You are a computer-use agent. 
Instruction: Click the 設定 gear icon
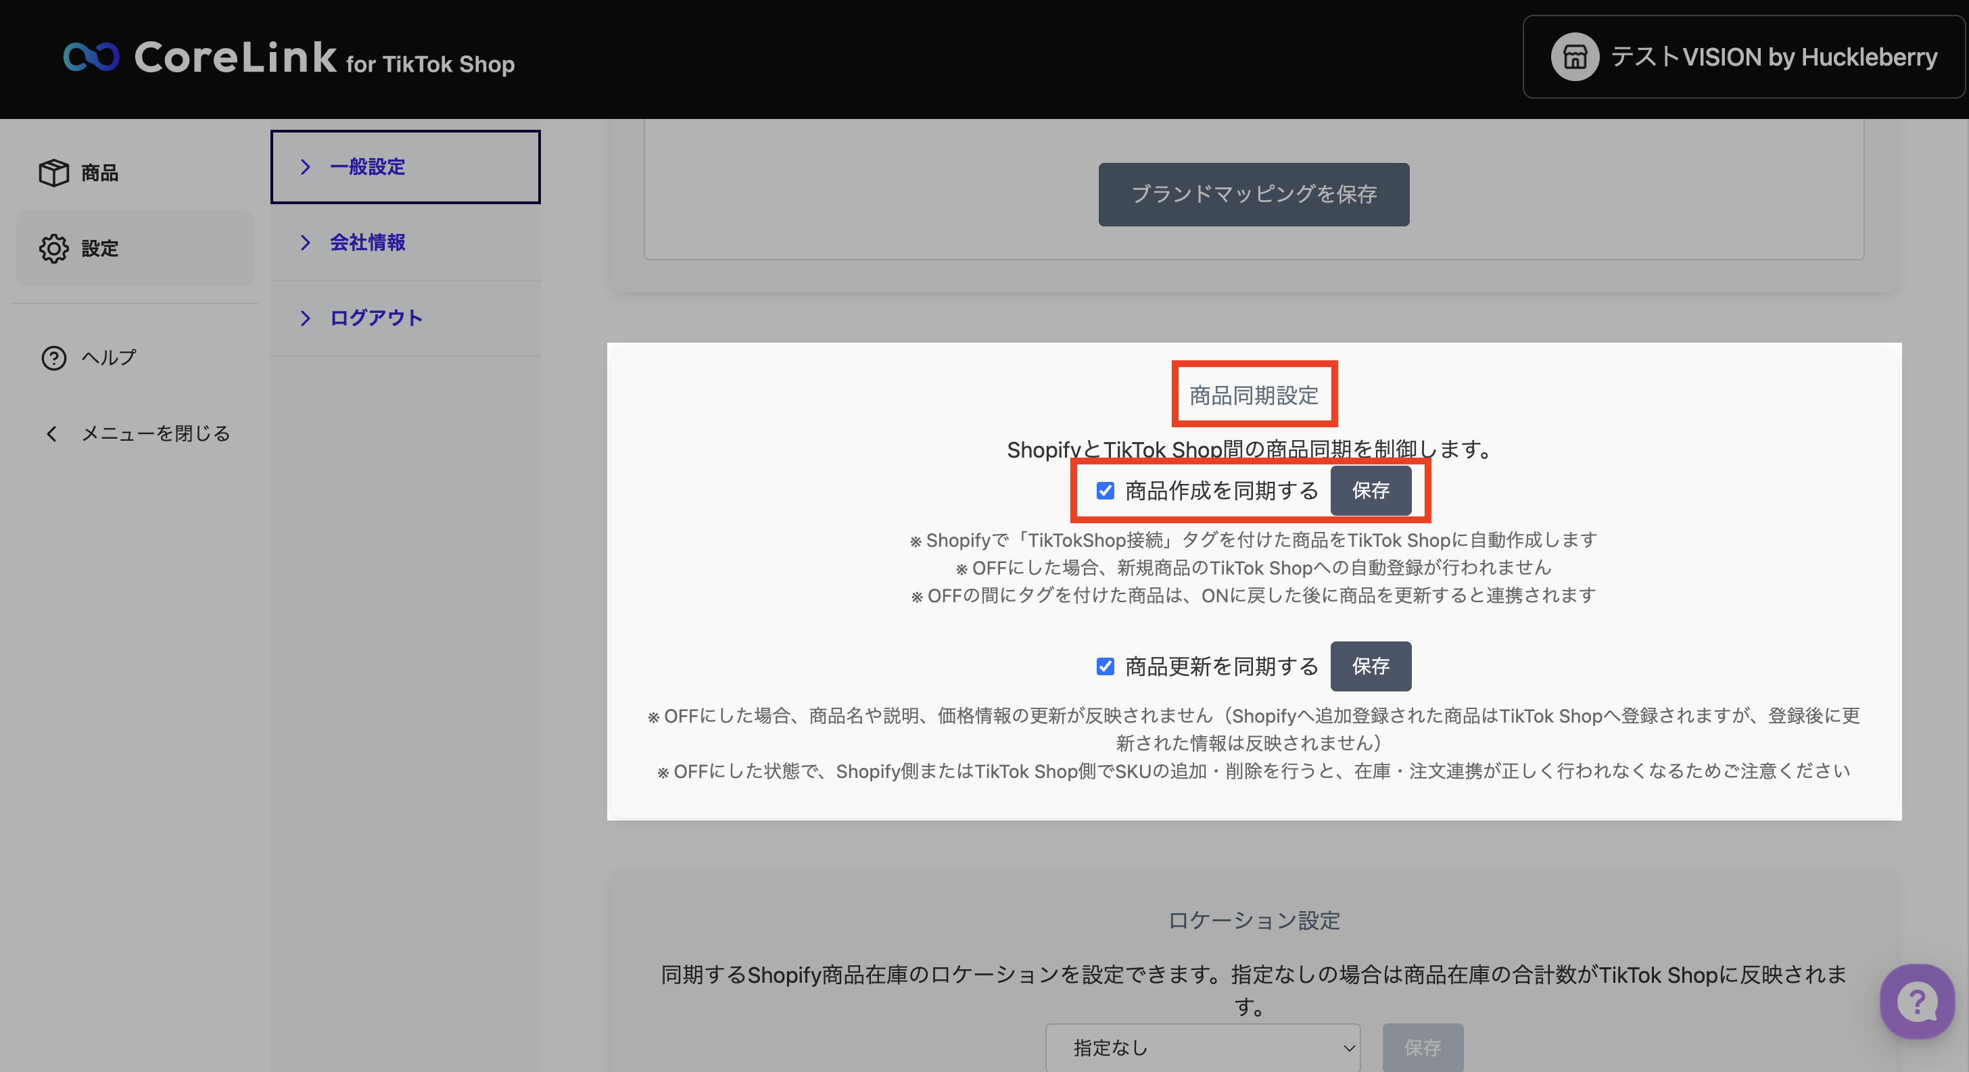[53, 248]
